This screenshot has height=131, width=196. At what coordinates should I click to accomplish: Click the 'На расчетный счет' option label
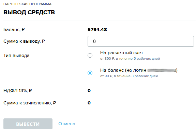pos(122,53)
